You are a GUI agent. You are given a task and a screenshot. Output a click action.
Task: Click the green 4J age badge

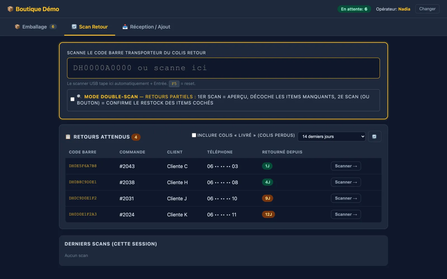point(267,182)
